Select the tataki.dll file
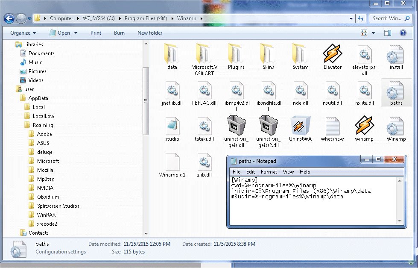 tap(204, 129)
